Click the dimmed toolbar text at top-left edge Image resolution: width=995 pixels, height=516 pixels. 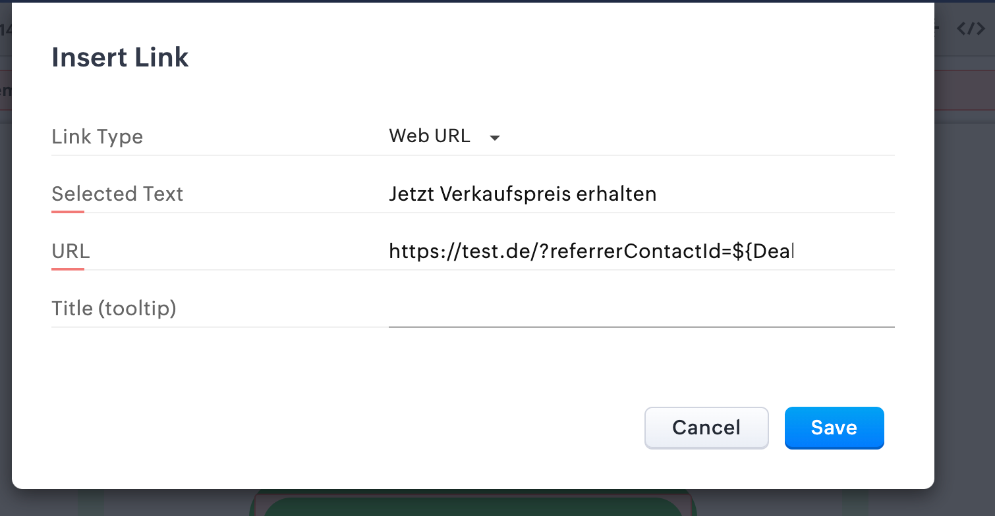pos(5,30)
